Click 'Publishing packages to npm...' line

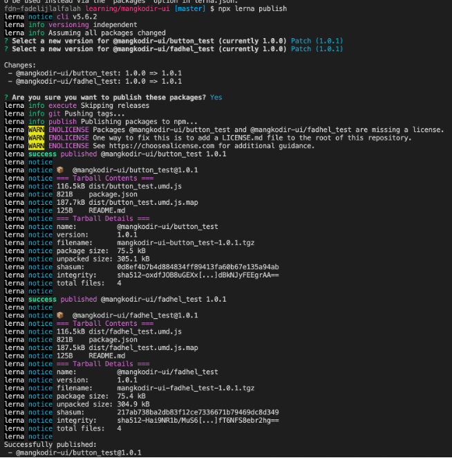pyautogui.click(x=139, y=122)
